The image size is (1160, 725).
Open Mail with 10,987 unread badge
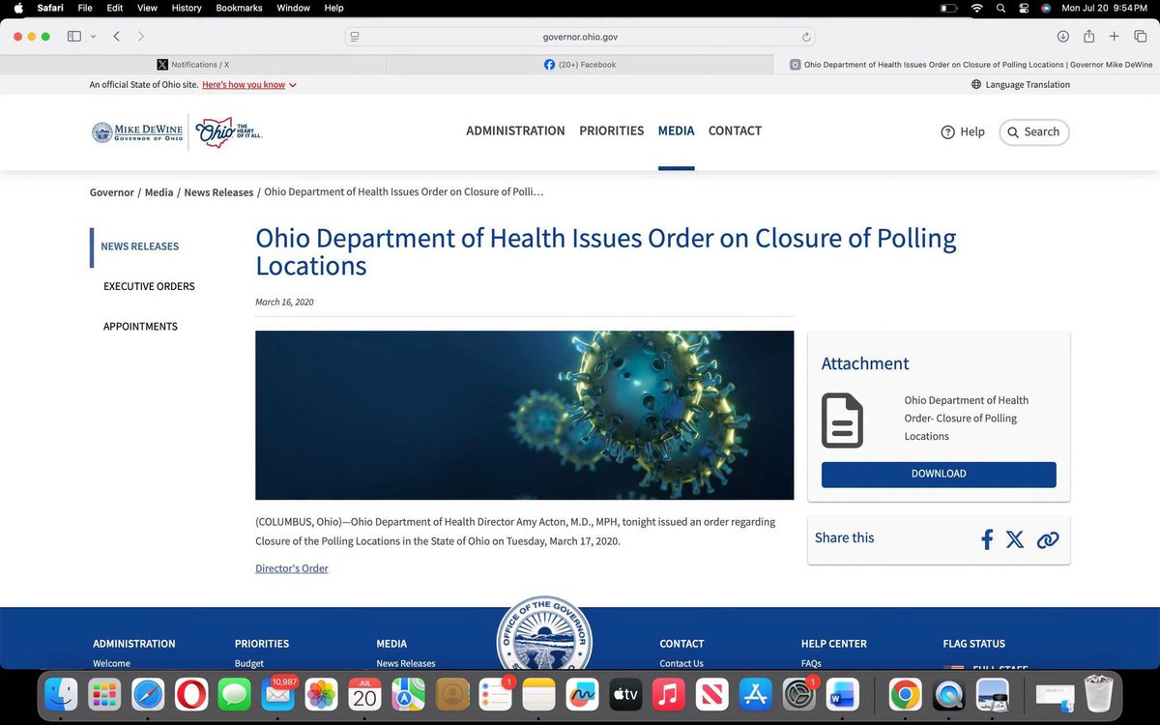278,694
